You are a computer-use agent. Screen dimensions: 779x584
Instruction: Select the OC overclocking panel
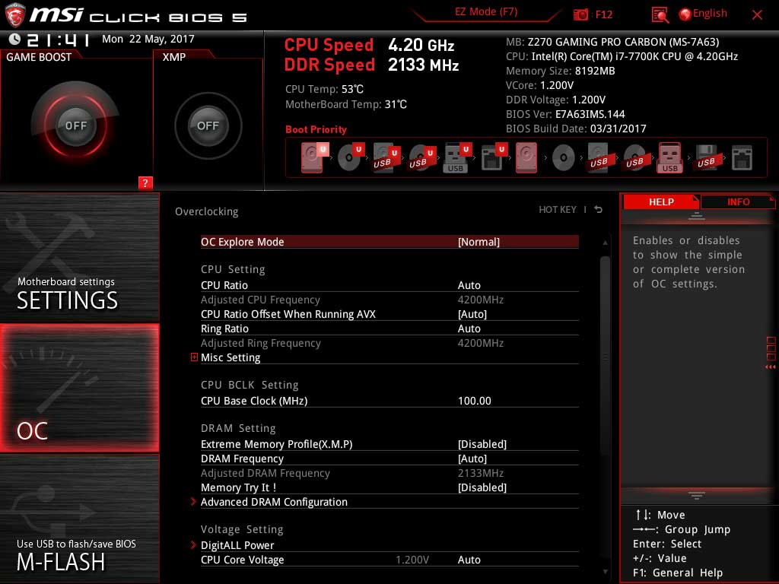point(79,388)
